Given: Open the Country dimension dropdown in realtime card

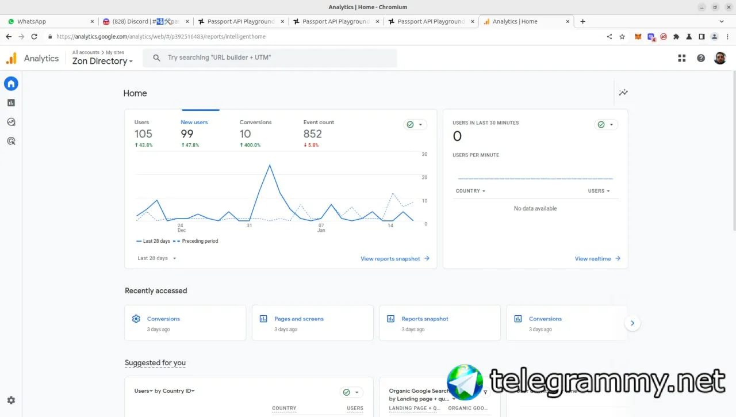Looking at the screenshot, I should click(x=470, y=191).
